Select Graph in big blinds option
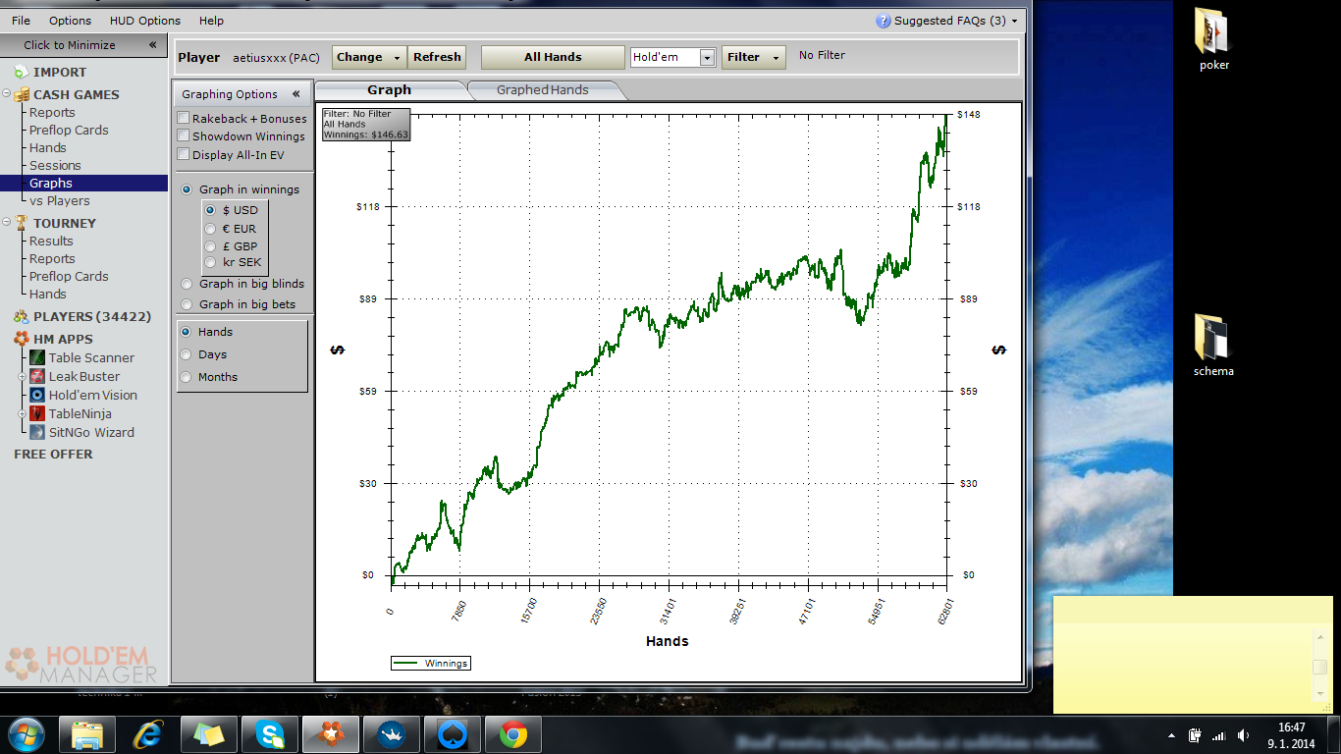 pyautogui.click(x=187, y=284)
